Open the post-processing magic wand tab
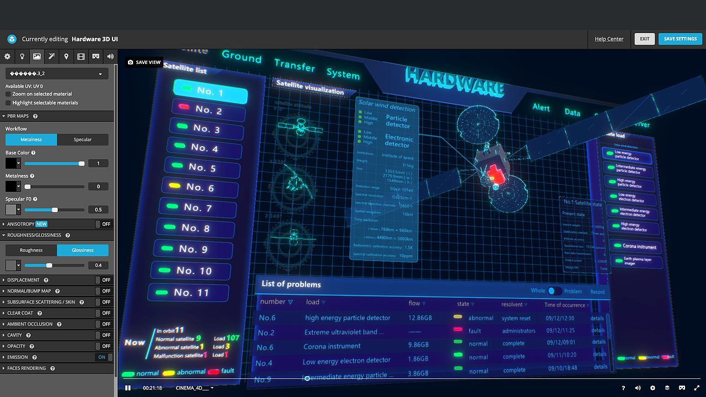The height and width of the screenshot is (397, 706). [51, 56]
